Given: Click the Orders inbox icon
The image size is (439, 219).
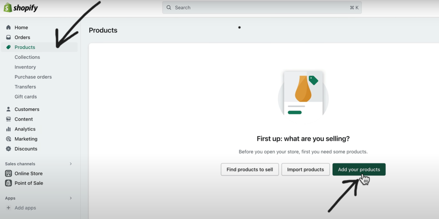Looking at the screenshot, I should [x=9, y=37].
